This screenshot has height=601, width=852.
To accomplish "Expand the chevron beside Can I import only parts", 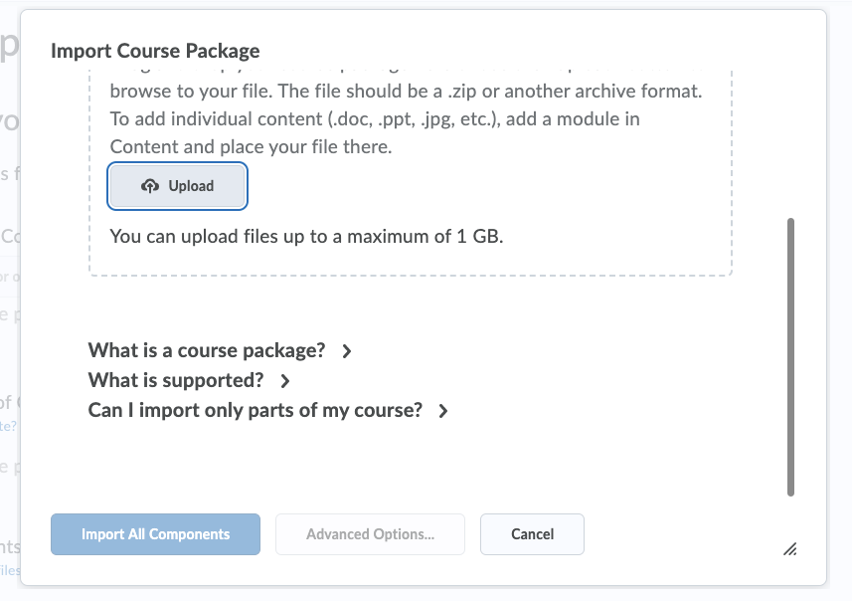I will (443, 411).
